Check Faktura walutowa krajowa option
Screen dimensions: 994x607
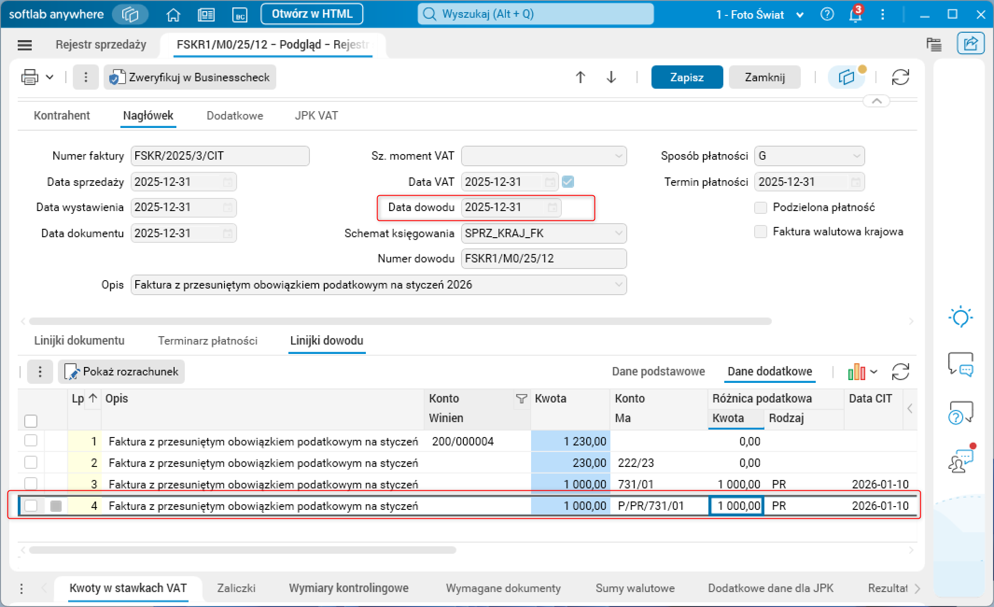(x=761, y=232)
